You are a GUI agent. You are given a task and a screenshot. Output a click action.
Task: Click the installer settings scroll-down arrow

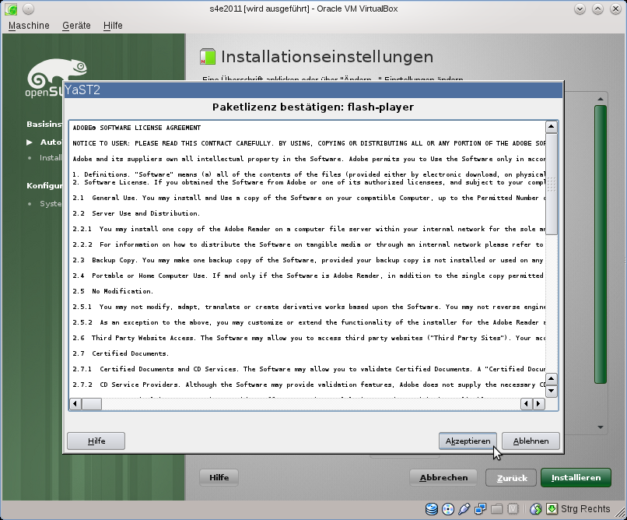click(x=601, y=427)
